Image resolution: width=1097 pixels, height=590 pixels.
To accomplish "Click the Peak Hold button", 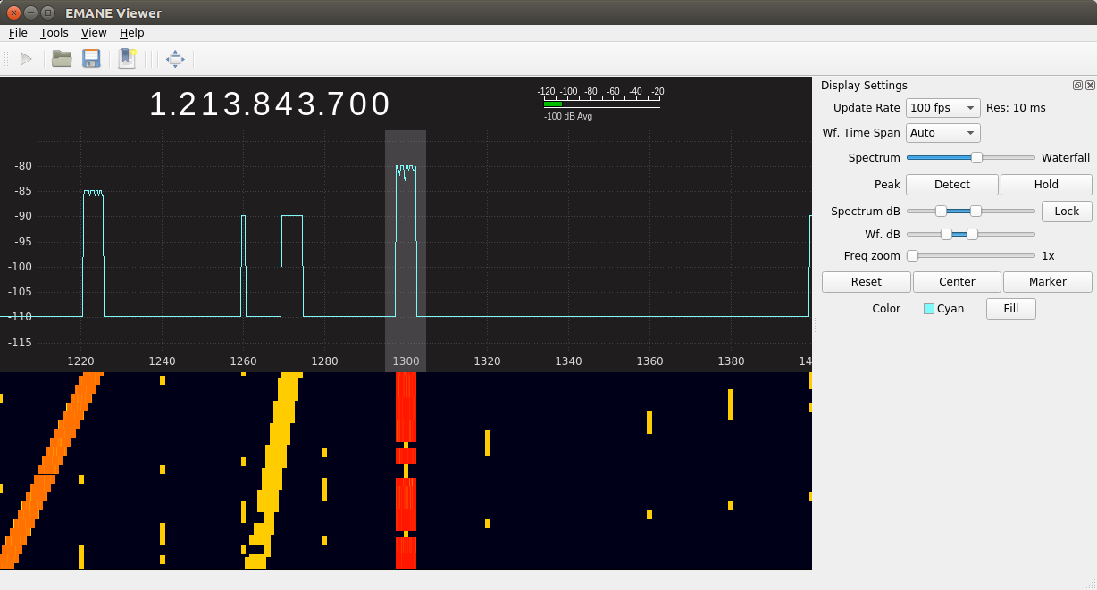I will [1046, 185].
